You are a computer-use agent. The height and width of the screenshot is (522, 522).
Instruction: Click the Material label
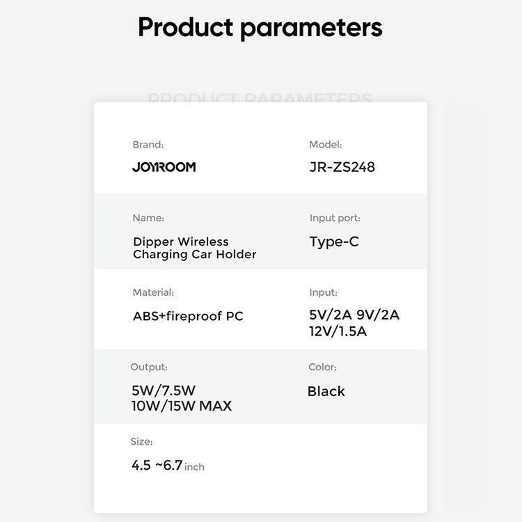(x=153, y=292)
